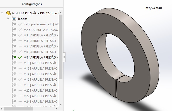Click the vertical scrollbar thumb
The height and width of the screenshot is (111, 172).
pyautogui.click(x=61, y=47)
